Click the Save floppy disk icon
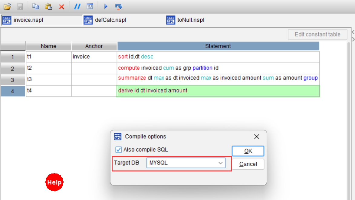The image size is (355, 200). click(x=20, y=7)
